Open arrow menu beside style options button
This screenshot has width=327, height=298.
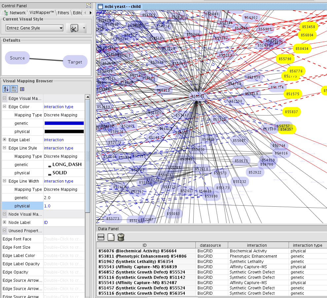click(x=84, y=28)
